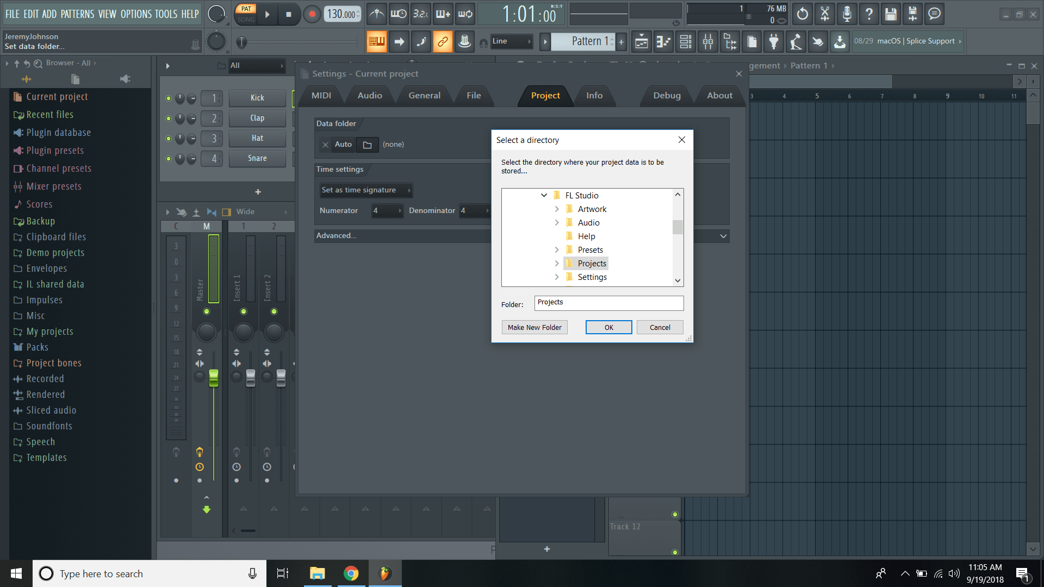
Task: Click the Master channel fader
Action: click(x=213, y=377)
